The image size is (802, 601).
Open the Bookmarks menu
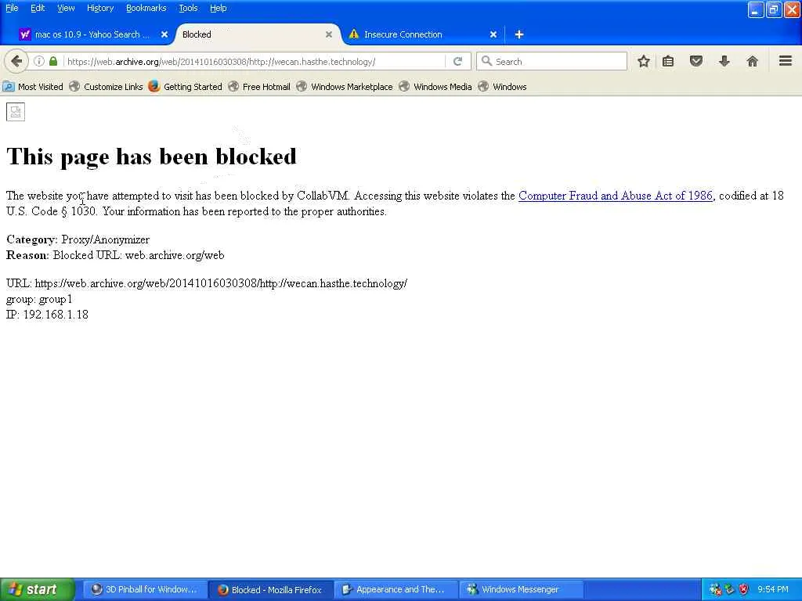(x=146, y=8)
